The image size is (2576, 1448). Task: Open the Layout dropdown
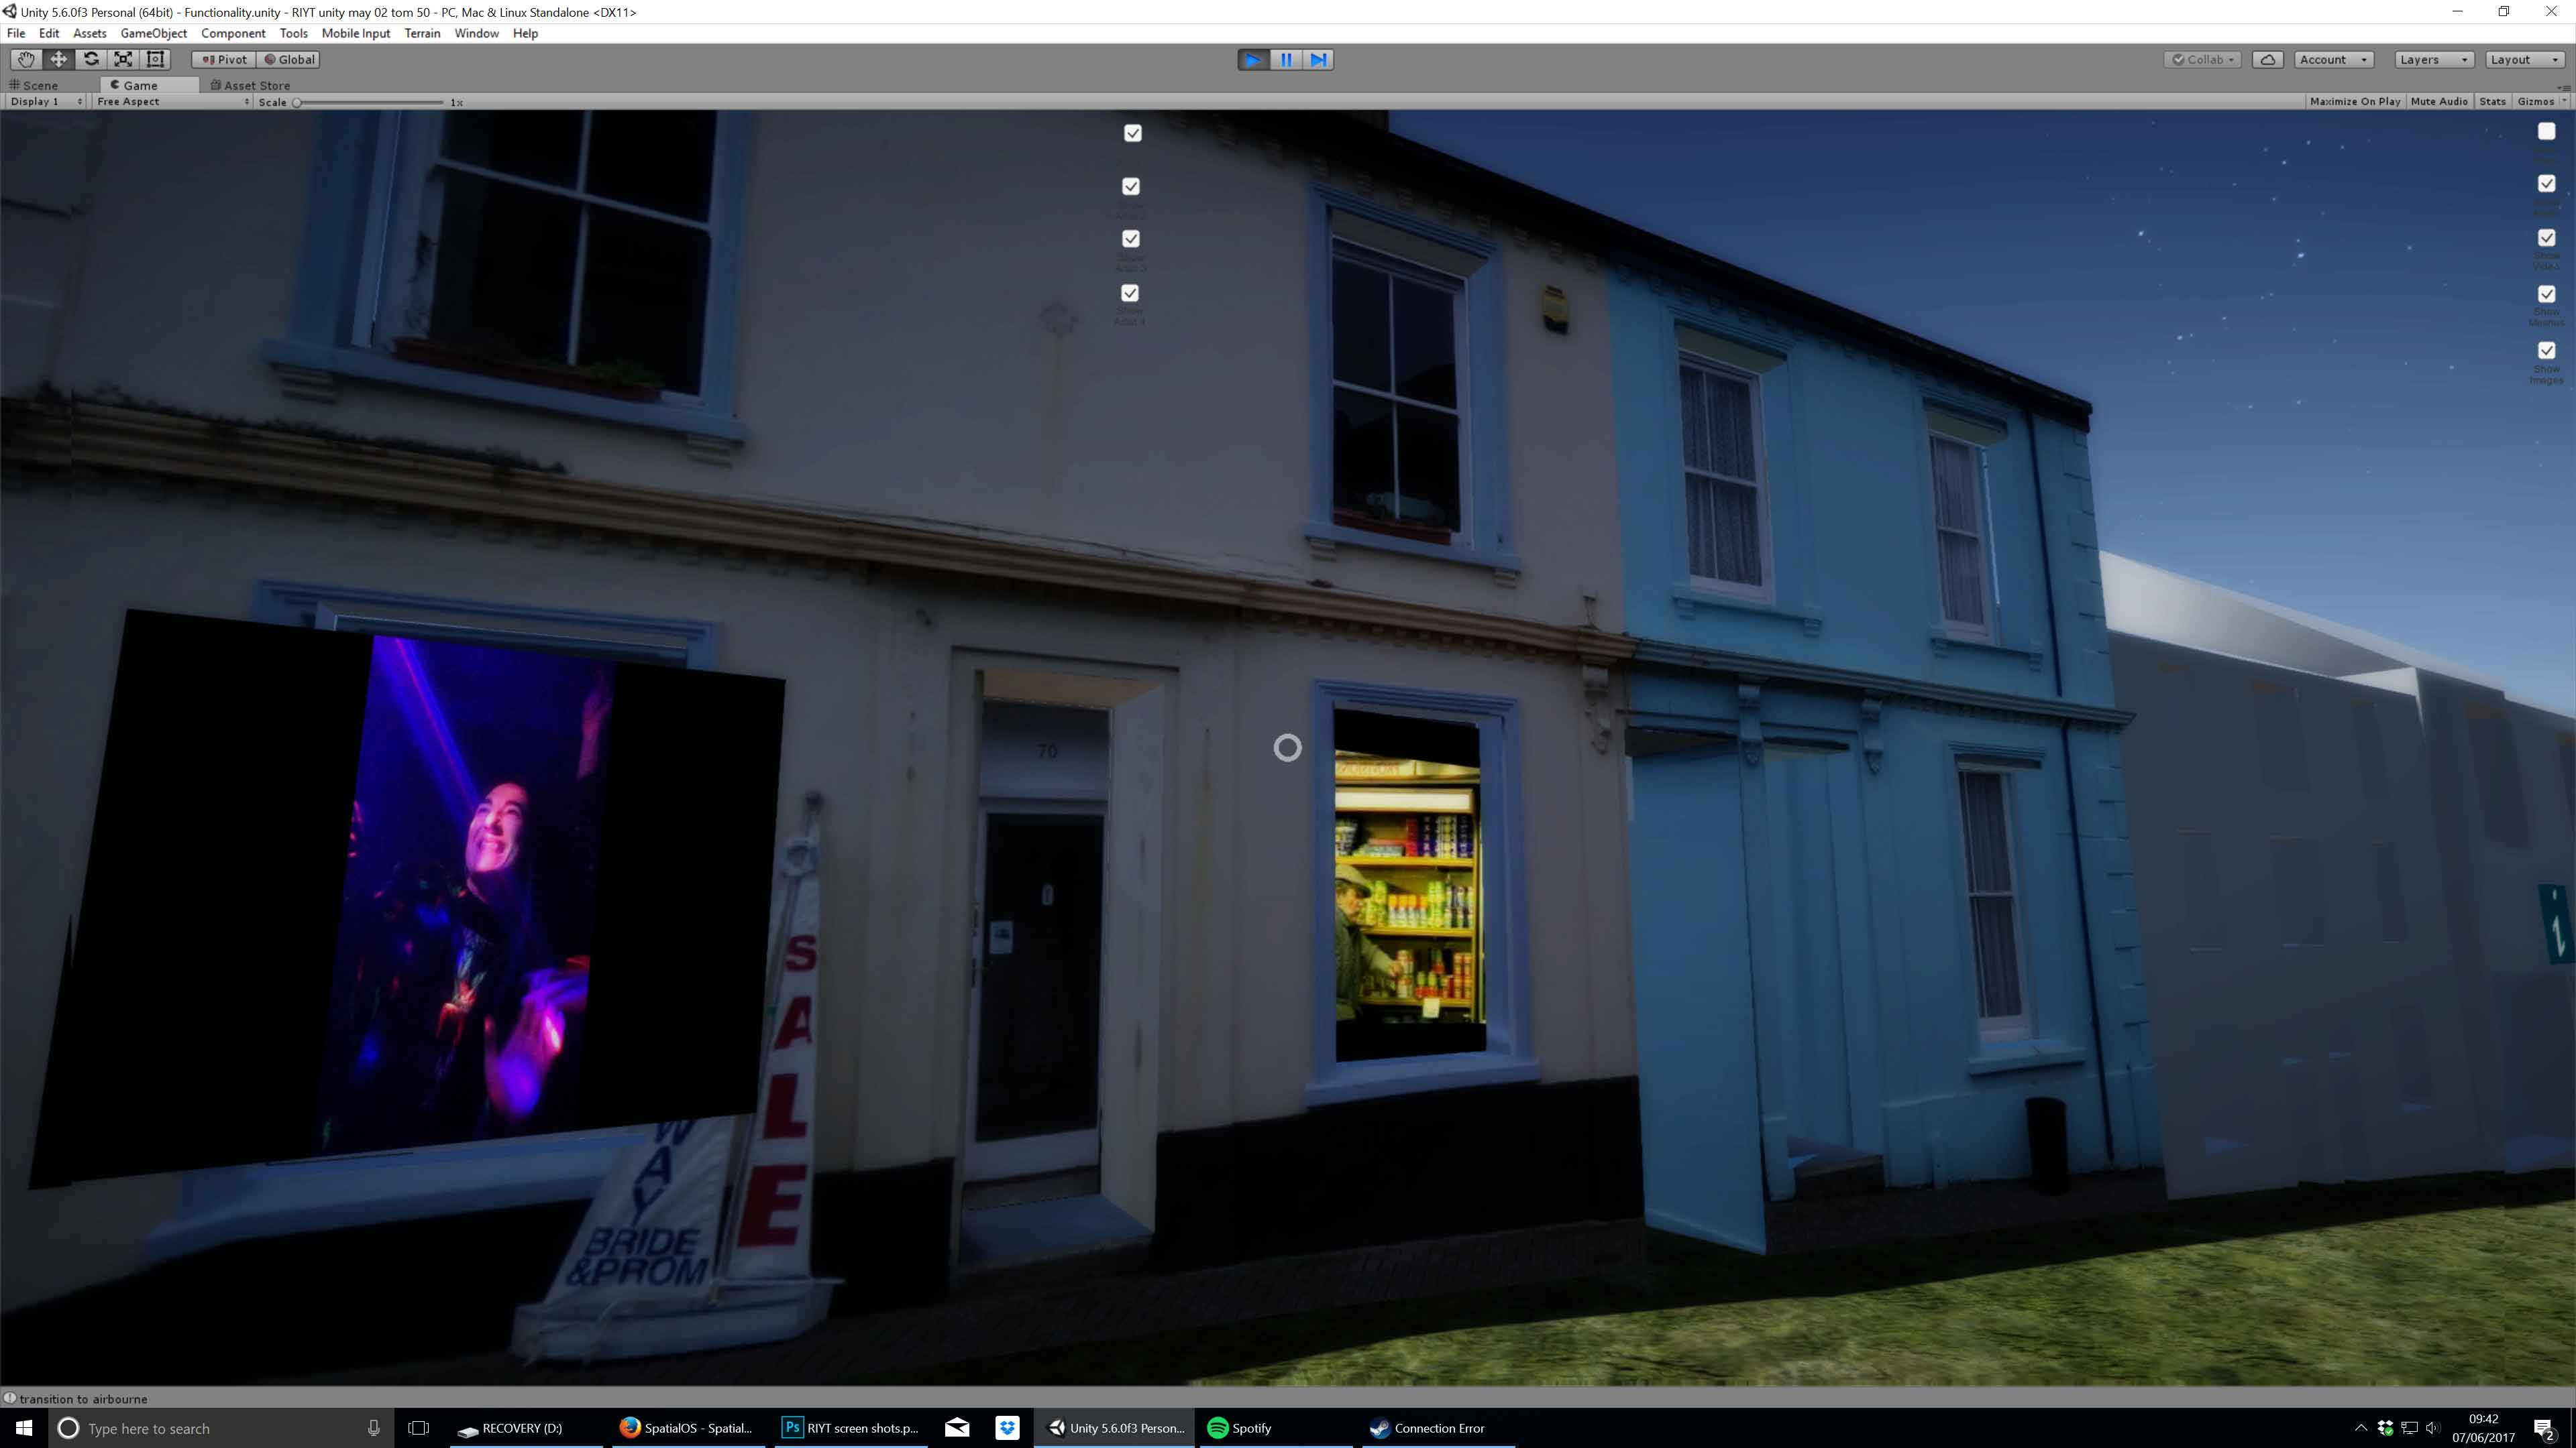[x=2523, y=60]
